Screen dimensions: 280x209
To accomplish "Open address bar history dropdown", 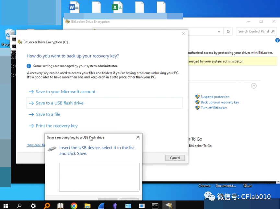I will coord(219,31).
